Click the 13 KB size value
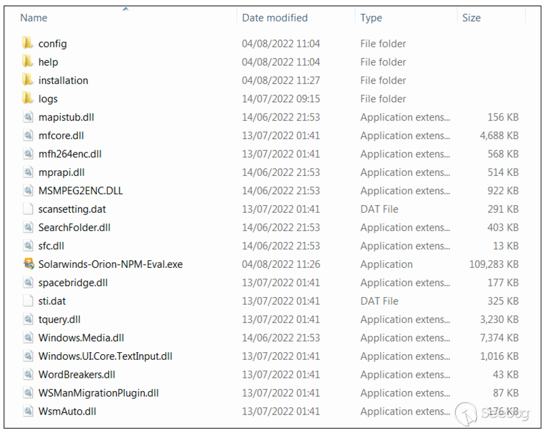Viewport: 547px width, 431px height. point(506,246)
